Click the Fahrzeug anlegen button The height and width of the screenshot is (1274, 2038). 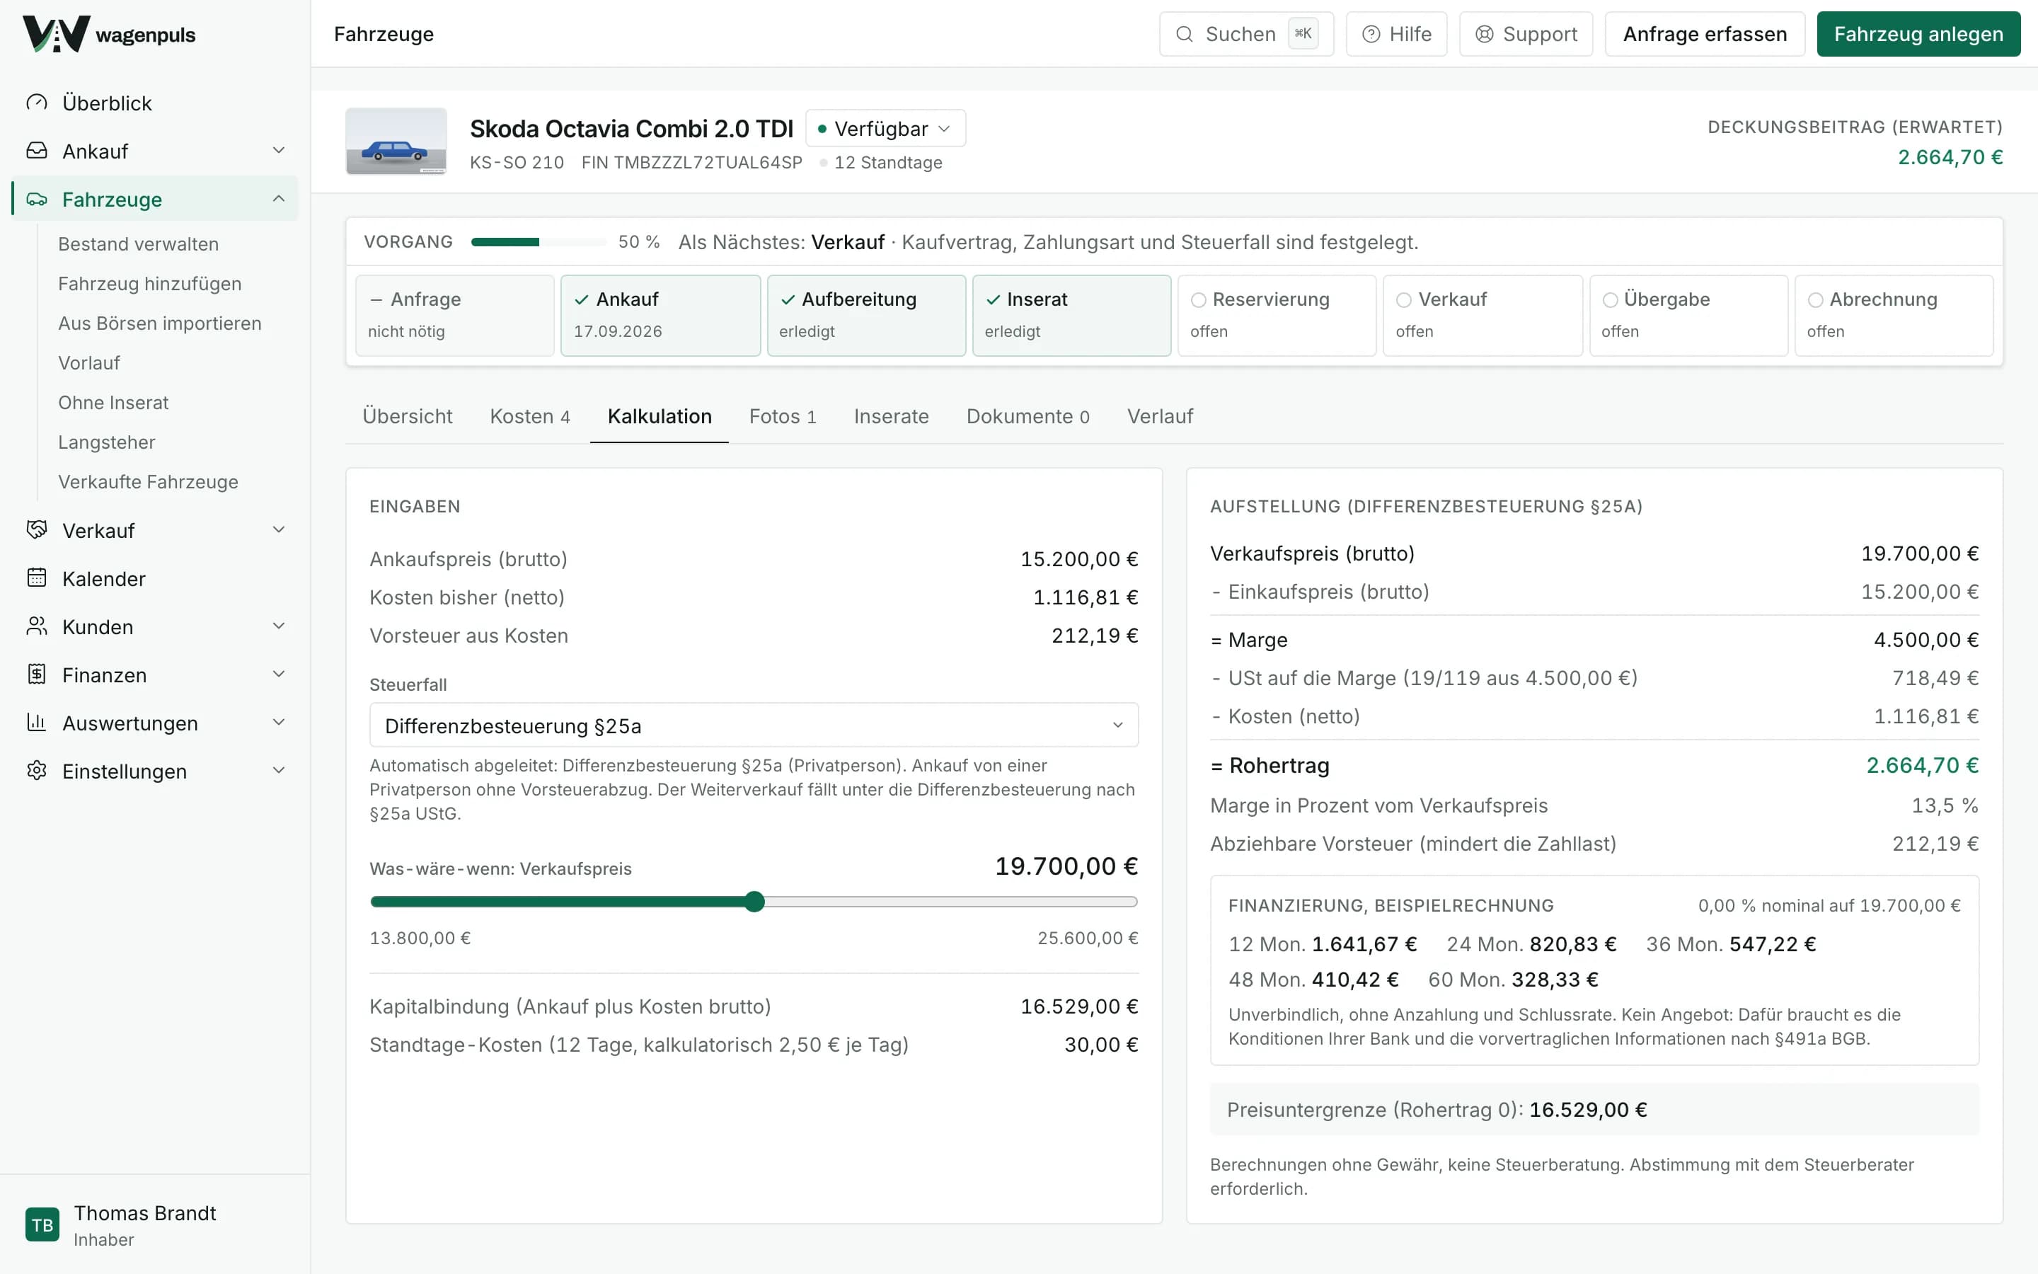[x=1918, y=34]
